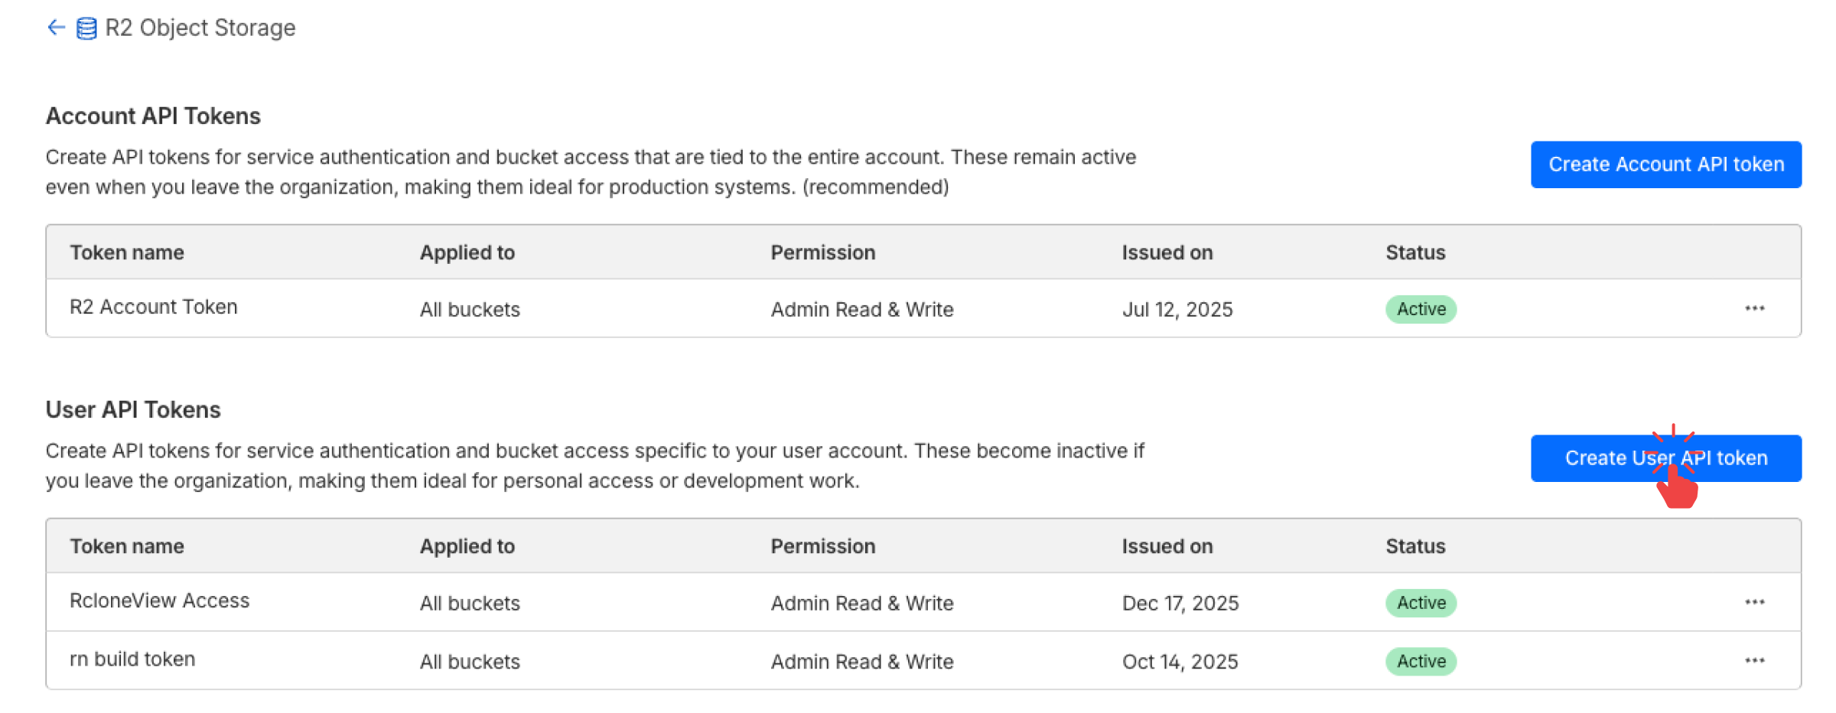1836x713 pixels.
Task: Click the Token name column header
Action: click(x=127, y=252)
